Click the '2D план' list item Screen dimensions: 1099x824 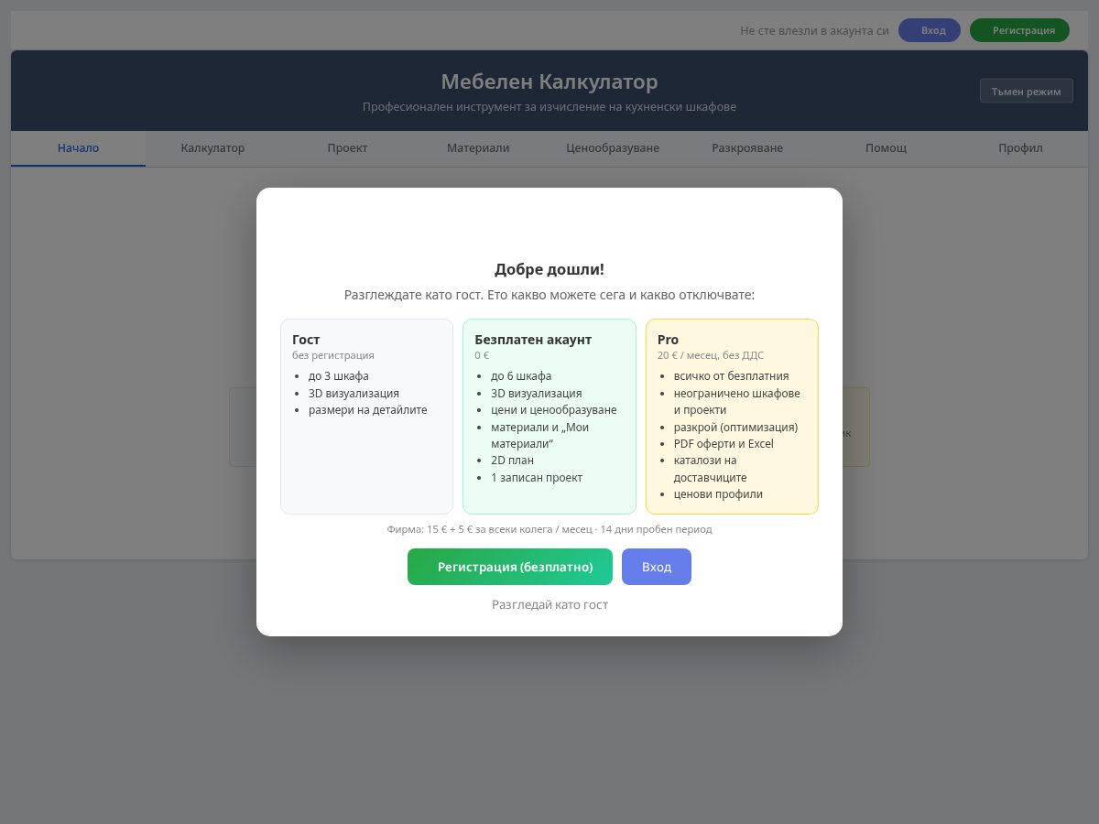(512, 461)
